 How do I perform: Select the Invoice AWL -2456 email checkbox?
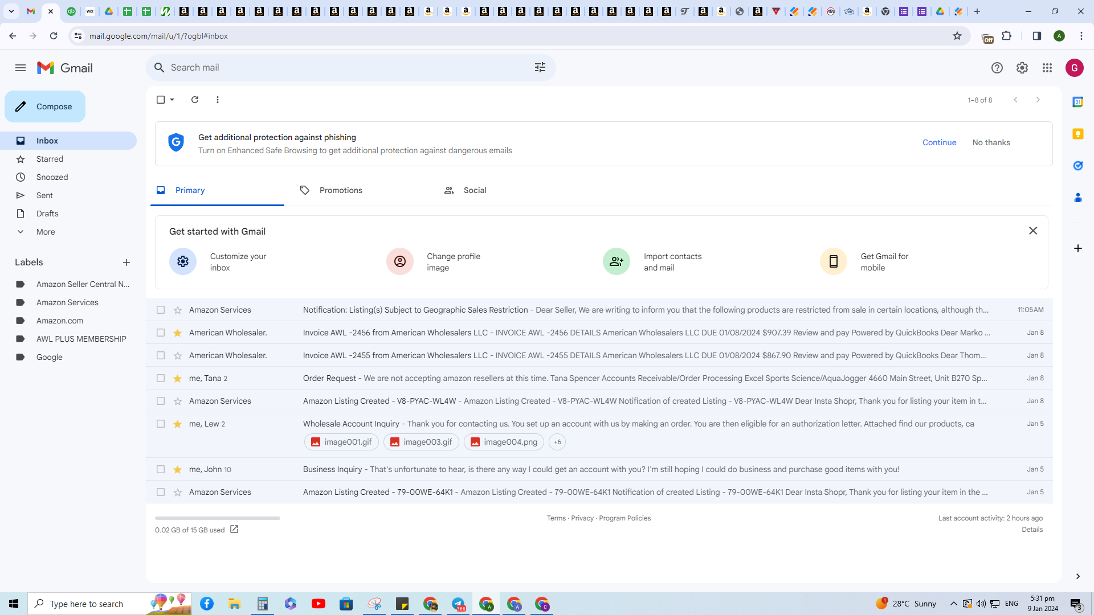(161, 333)
